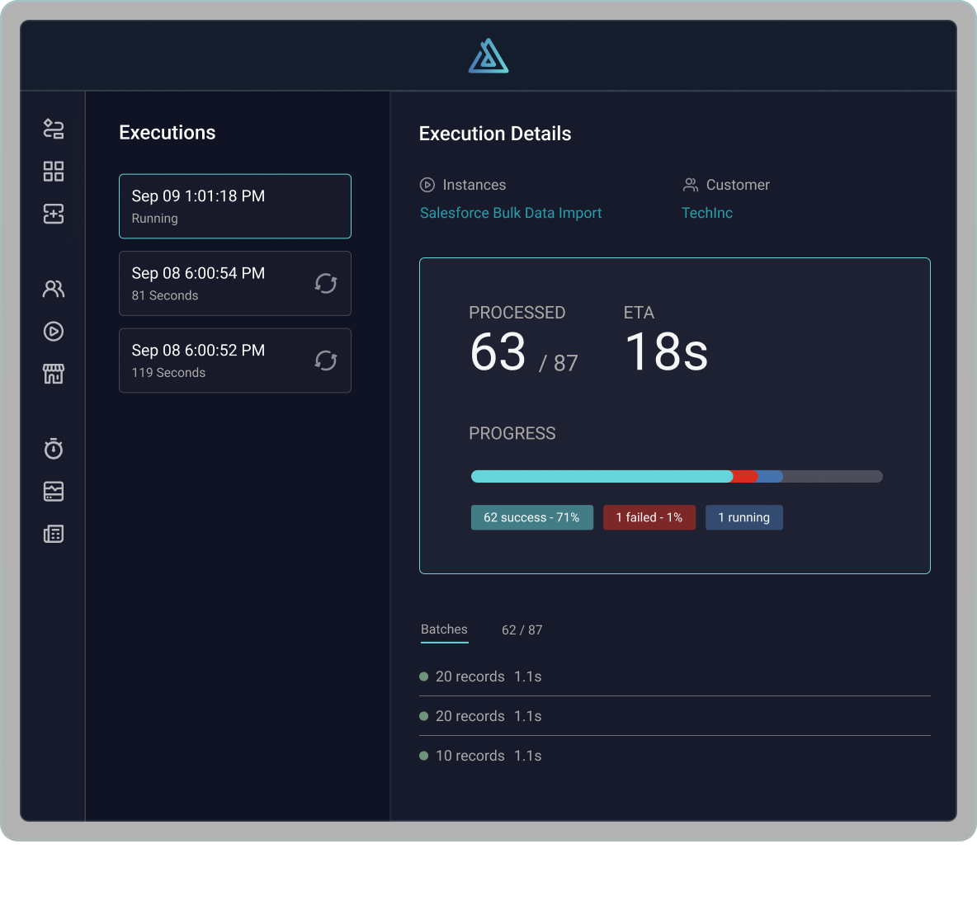Click refresh icon on Sep 08 6:00:54 PM execution
Screen dimensions: 977x924
(x=326, y=284)
